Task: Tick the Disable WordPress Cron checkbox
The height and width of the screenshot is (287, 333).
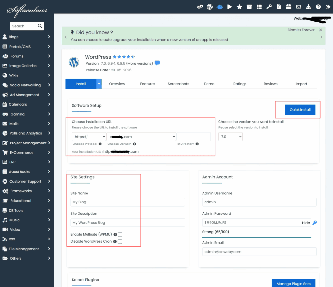Action: [120, 241]
